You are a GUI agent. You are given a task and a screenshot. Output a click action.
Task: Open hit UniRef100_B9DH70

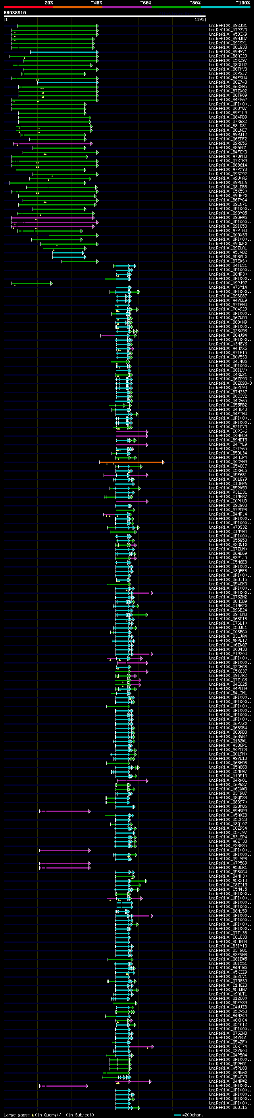coord(228,196)
